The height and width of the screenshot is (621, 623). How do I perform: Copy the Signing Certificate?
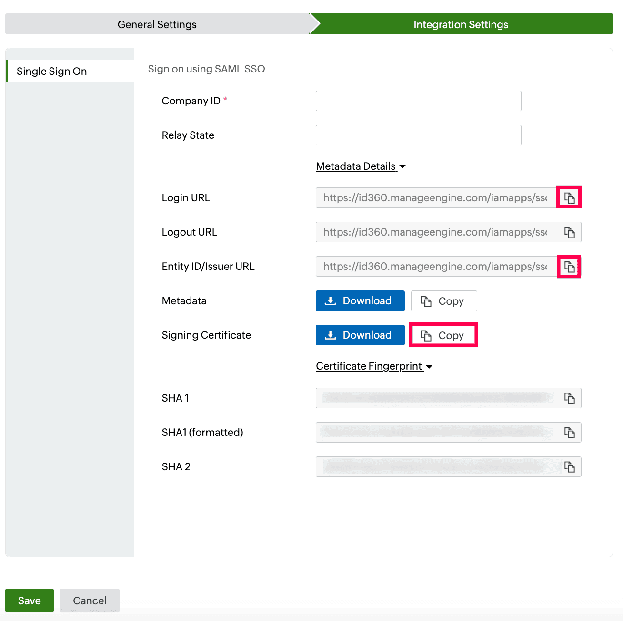tap(444, 335)
